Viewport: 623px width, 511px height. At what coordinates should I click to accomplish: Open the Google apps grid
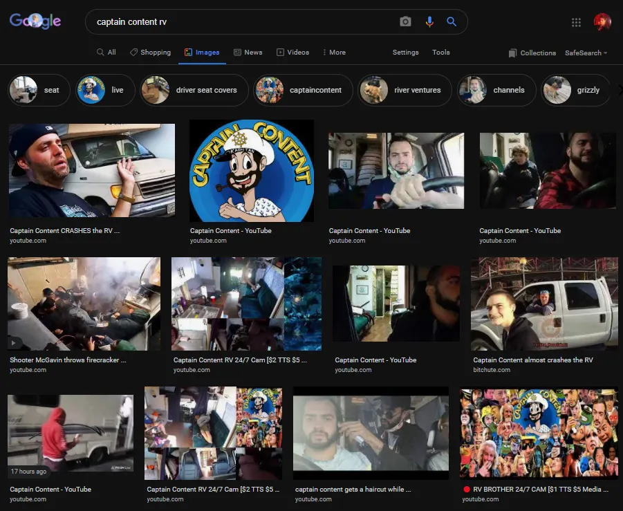coord(576,22)
